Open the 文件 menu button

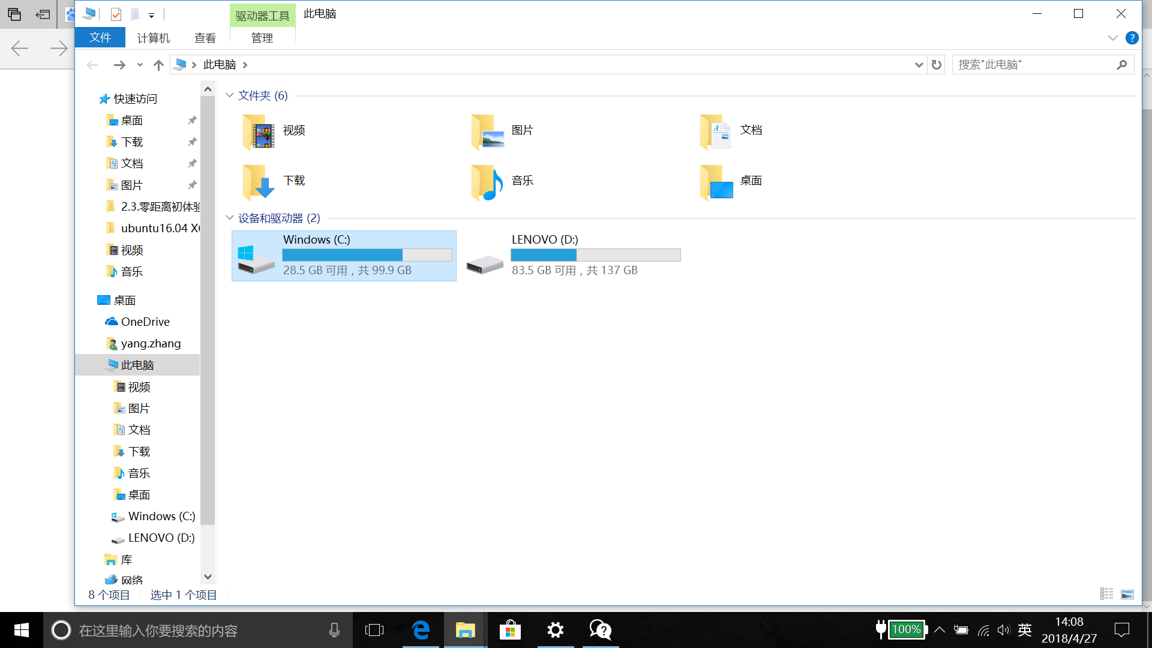pyautogui.click(x=100, y=37)
